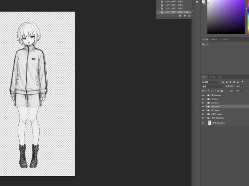Hide the smoke group
Image resolution: width=249 pixels, height=186 pixels.
click(203, 114)
